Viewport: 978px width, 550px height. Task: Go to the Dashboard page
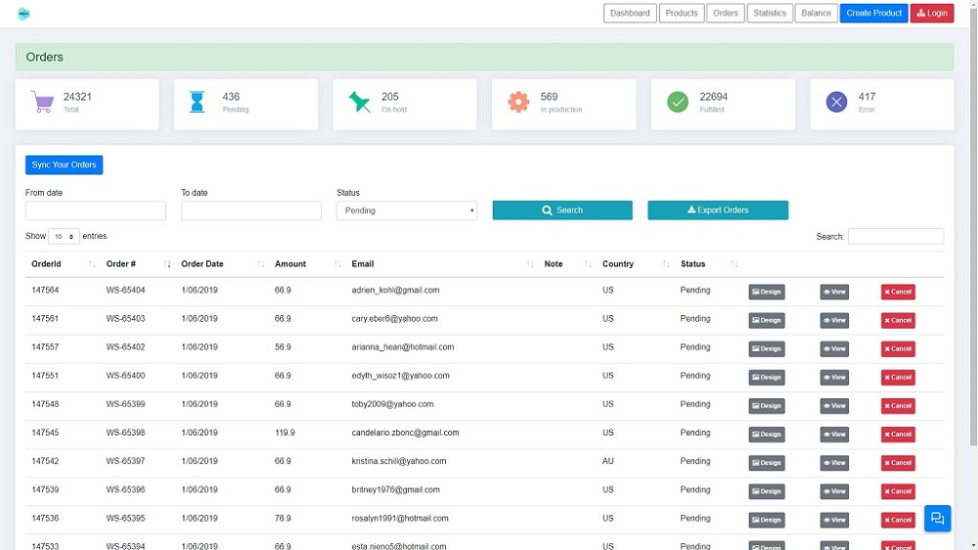click(630, 14)
